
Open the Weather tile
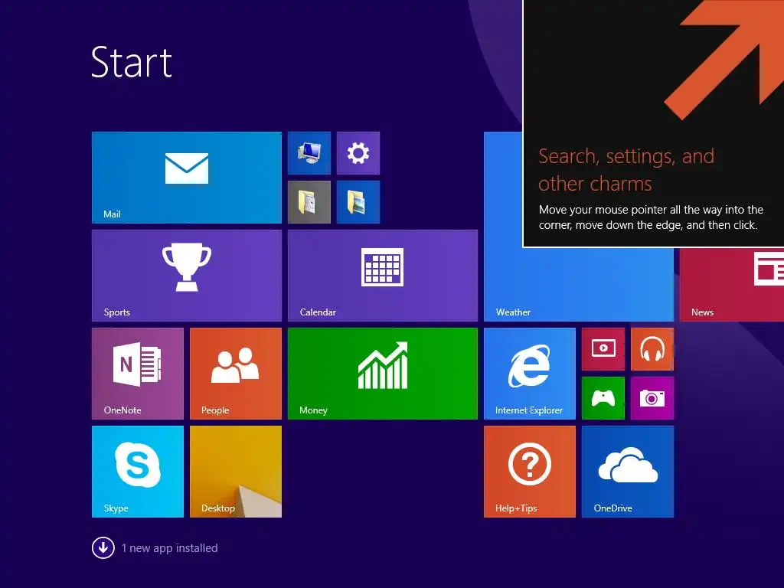579,285
